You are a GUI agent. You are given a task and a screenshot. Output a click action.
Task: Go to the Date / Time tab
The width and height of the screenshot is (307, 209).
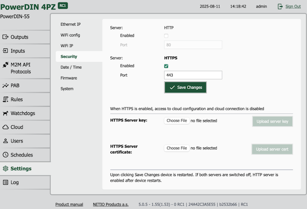click(x=71, y=67)
